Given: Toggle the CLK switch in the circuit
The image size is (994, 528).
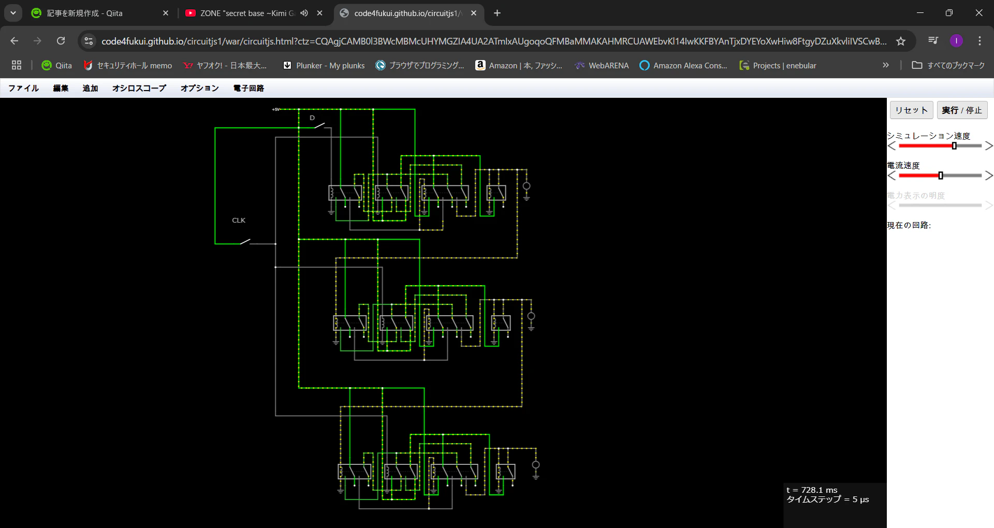Looking at the screenshot, I should tap(245, 242).
